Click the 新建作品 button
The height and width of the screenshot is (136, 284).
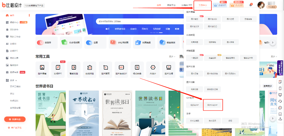point(15,119)
